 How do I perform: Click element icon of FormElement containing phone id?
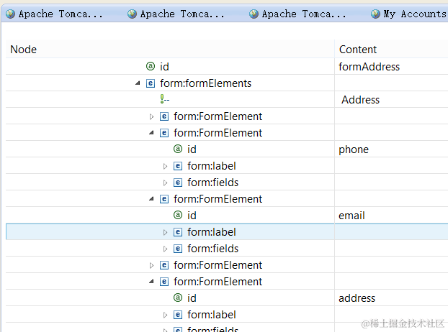click(x=164, y=133)
